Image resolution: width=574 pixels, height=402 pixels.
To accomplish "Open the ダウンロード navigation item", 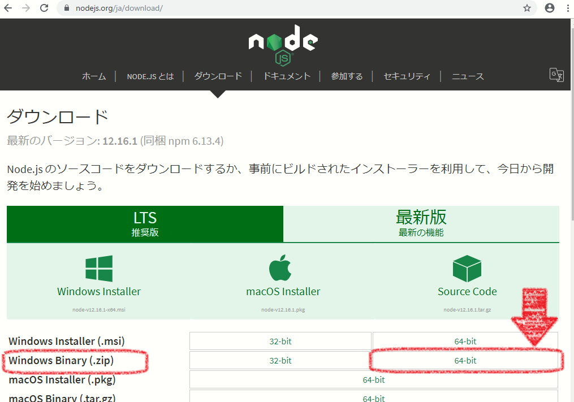I will pos(218,76).
